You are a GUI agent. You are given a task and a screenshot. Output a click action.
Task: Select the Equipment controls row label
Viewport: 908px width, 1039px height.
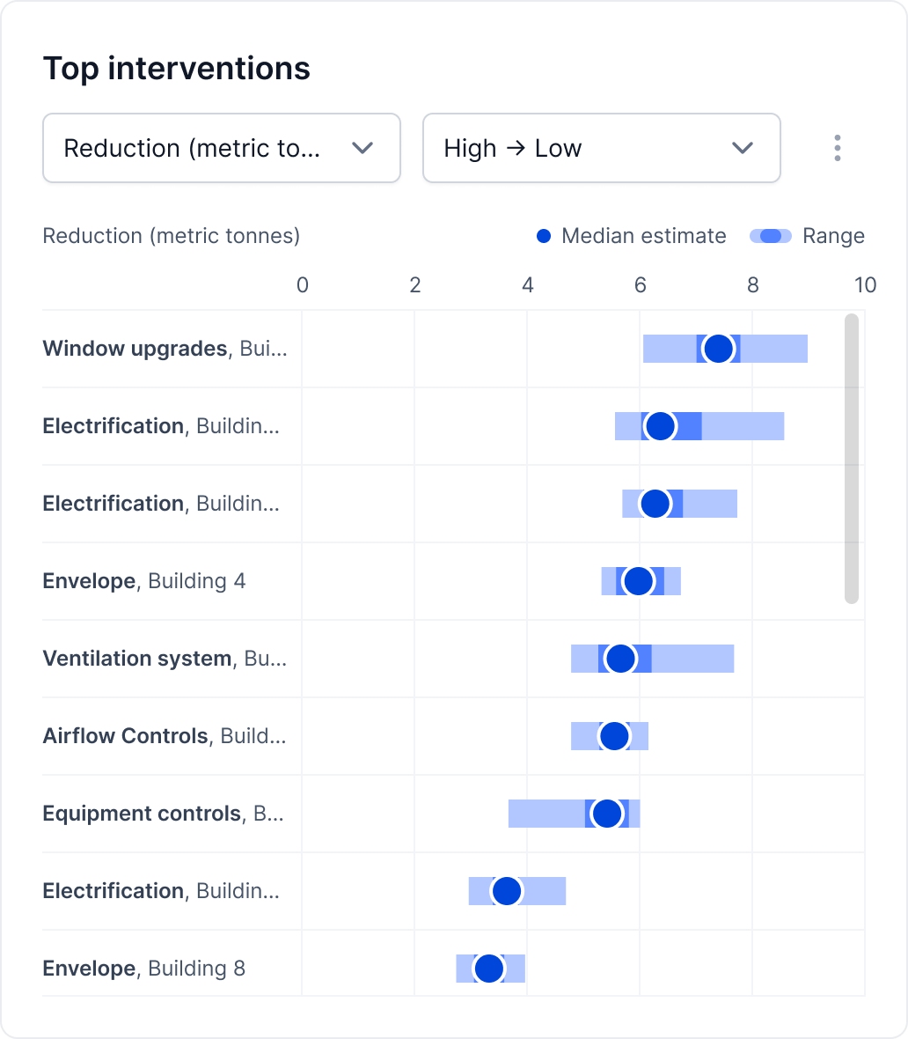[x=164, y=814]
